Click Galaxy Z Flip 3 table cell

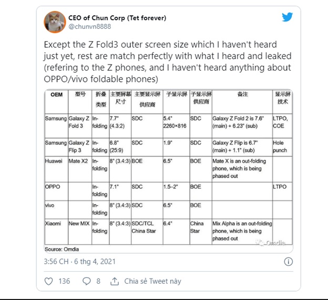79,146
